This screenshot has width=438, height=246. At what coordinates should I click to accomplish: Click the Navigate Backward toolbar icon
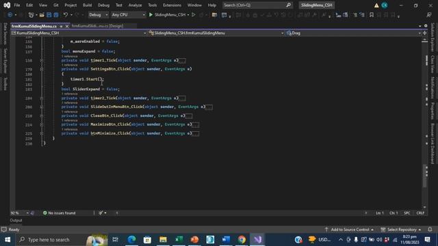10,15
